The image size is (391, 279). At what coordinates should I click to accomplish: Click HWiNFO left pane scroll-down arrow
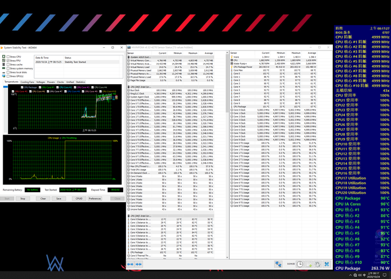(227, 257)
